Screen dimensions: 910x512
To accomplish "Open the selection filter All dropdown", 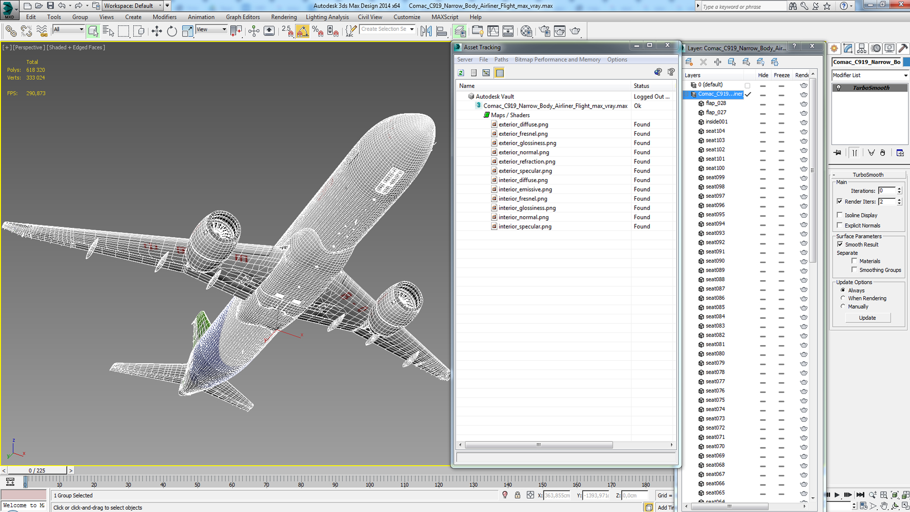I will click(69, 29).
